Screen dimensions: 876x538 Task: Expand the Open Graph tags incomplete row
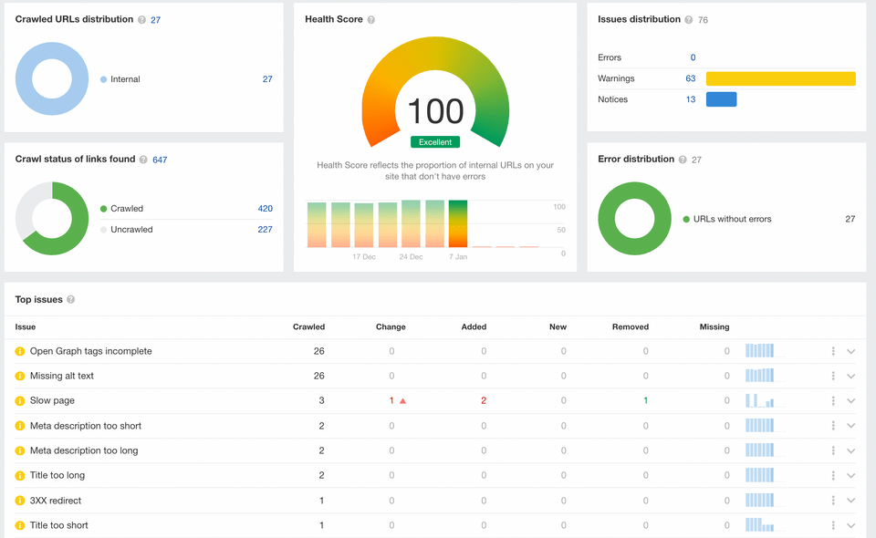(x=851, y=351)
